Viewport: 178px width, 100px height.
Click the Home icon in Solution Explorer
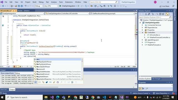146,14
